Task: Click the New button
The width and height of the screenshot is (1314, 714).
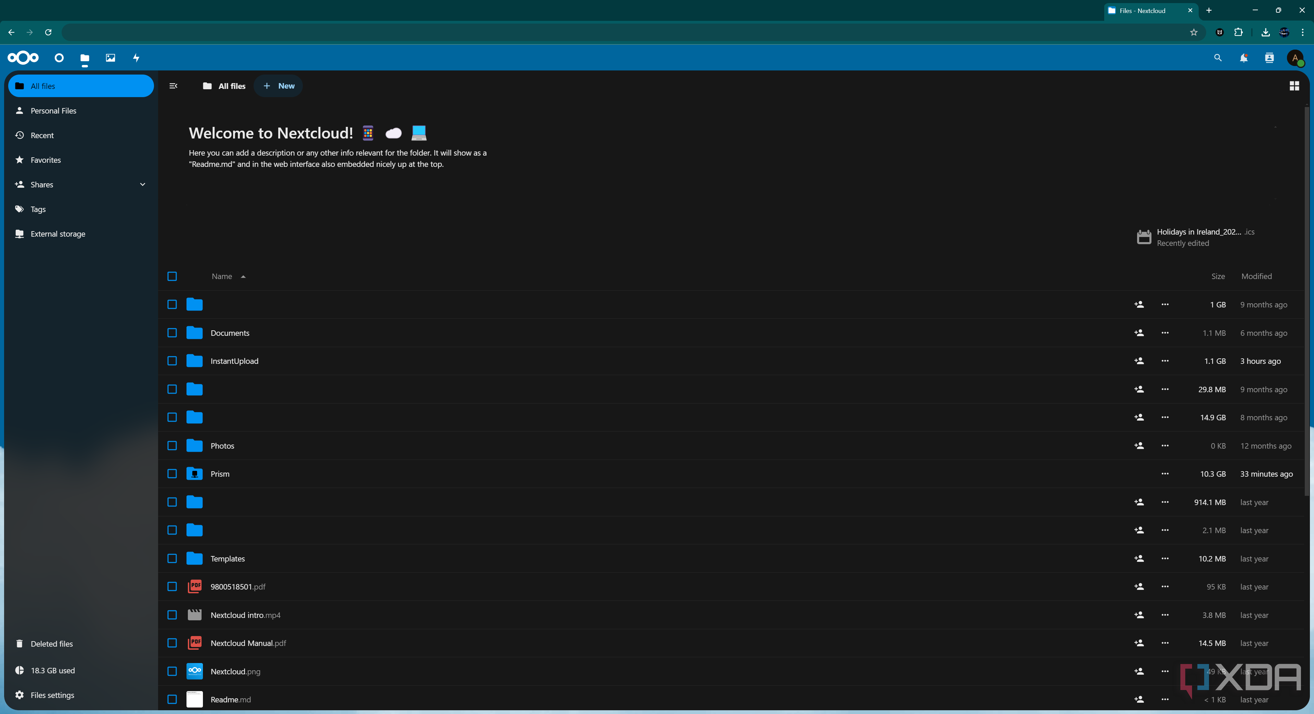Action: coord(279,85)
